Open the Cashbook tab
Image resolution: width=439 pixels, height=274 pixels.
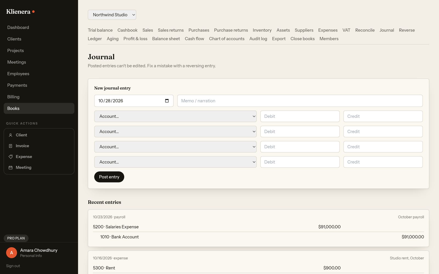click(127, 30)
